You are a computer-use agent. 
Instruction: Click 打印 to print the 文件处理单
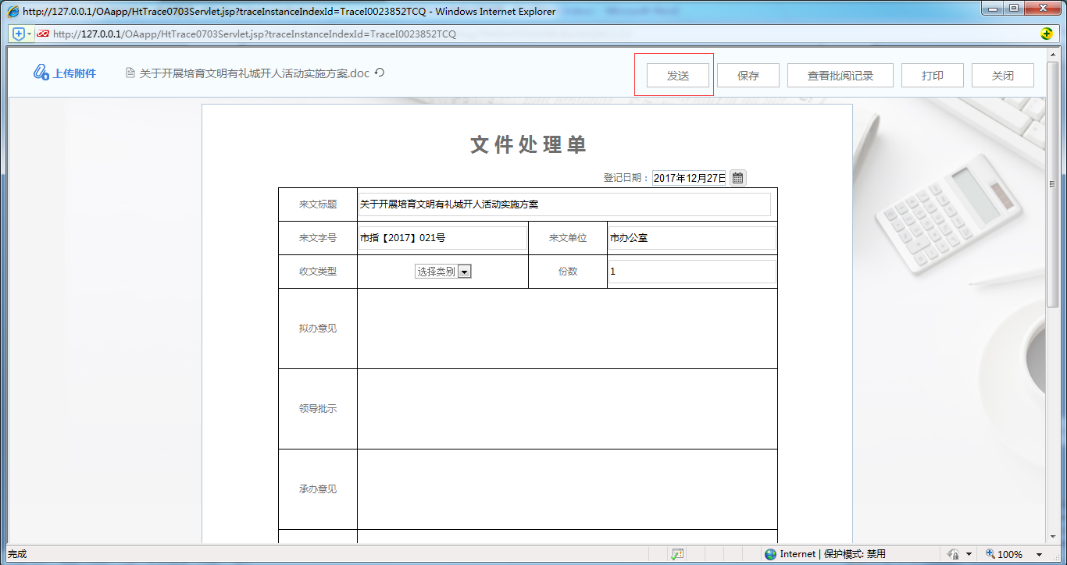pos(932,75)
